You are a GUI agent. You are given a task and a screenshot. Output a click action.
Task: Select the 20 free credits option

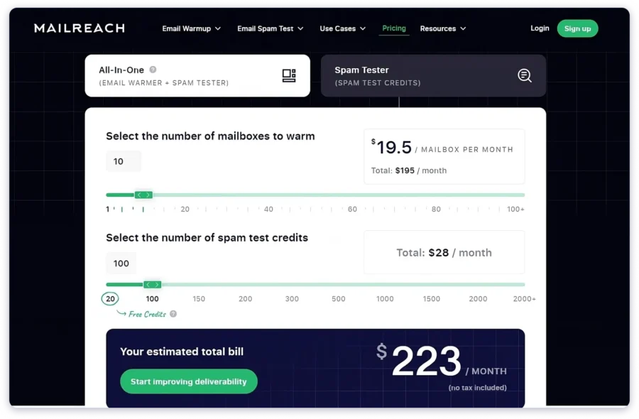tap(110, 299)
